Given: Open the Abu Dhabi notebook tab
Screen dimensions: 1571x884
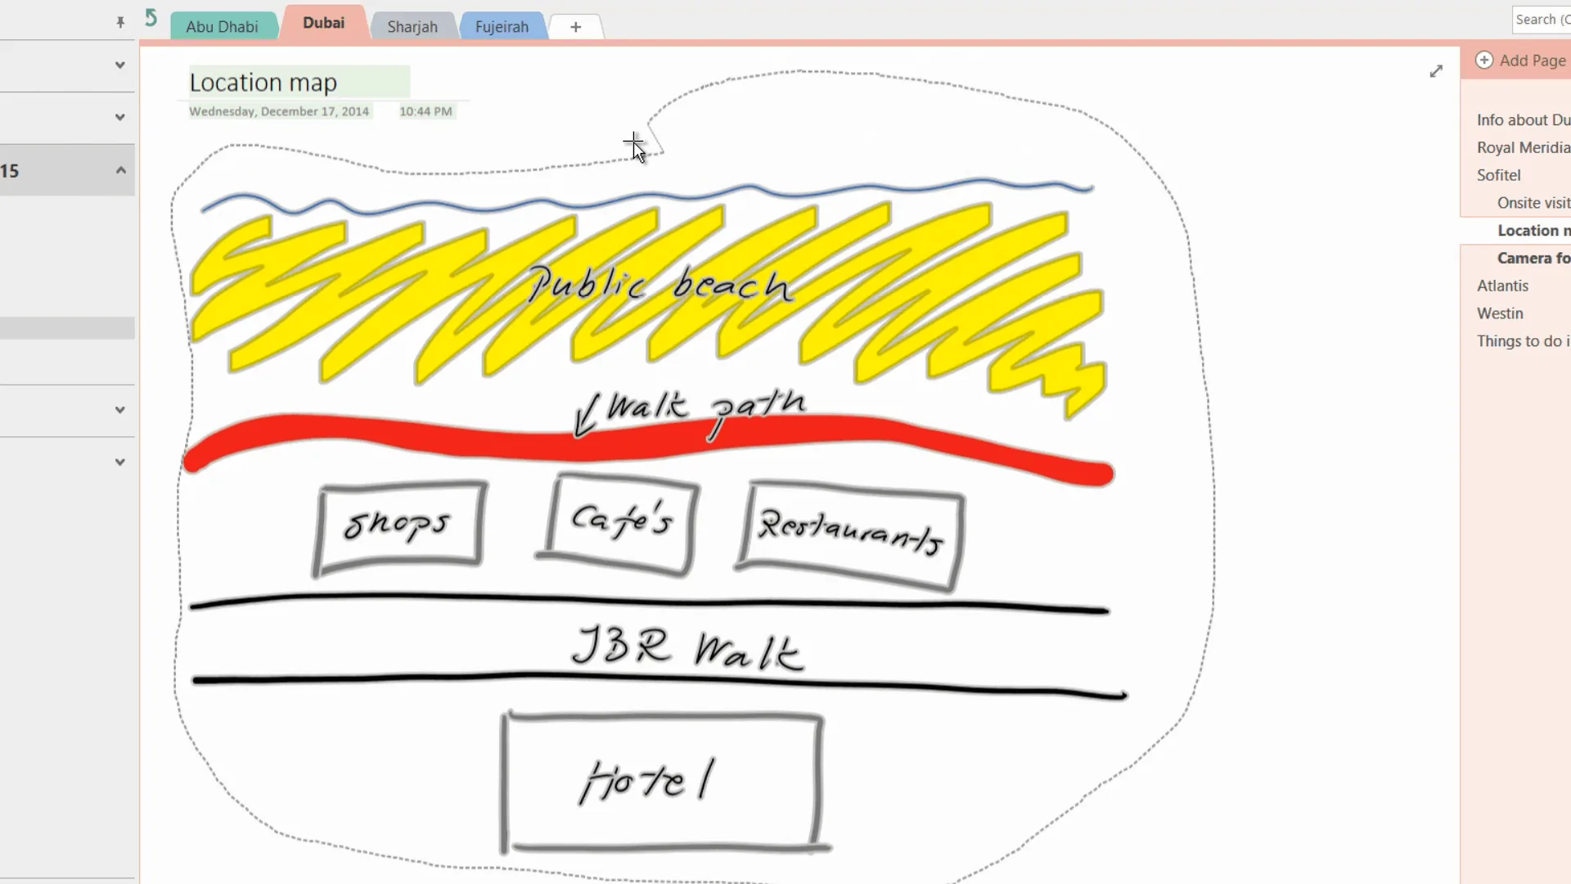Looking at the screenshot, I should click(x=221, y=26).
